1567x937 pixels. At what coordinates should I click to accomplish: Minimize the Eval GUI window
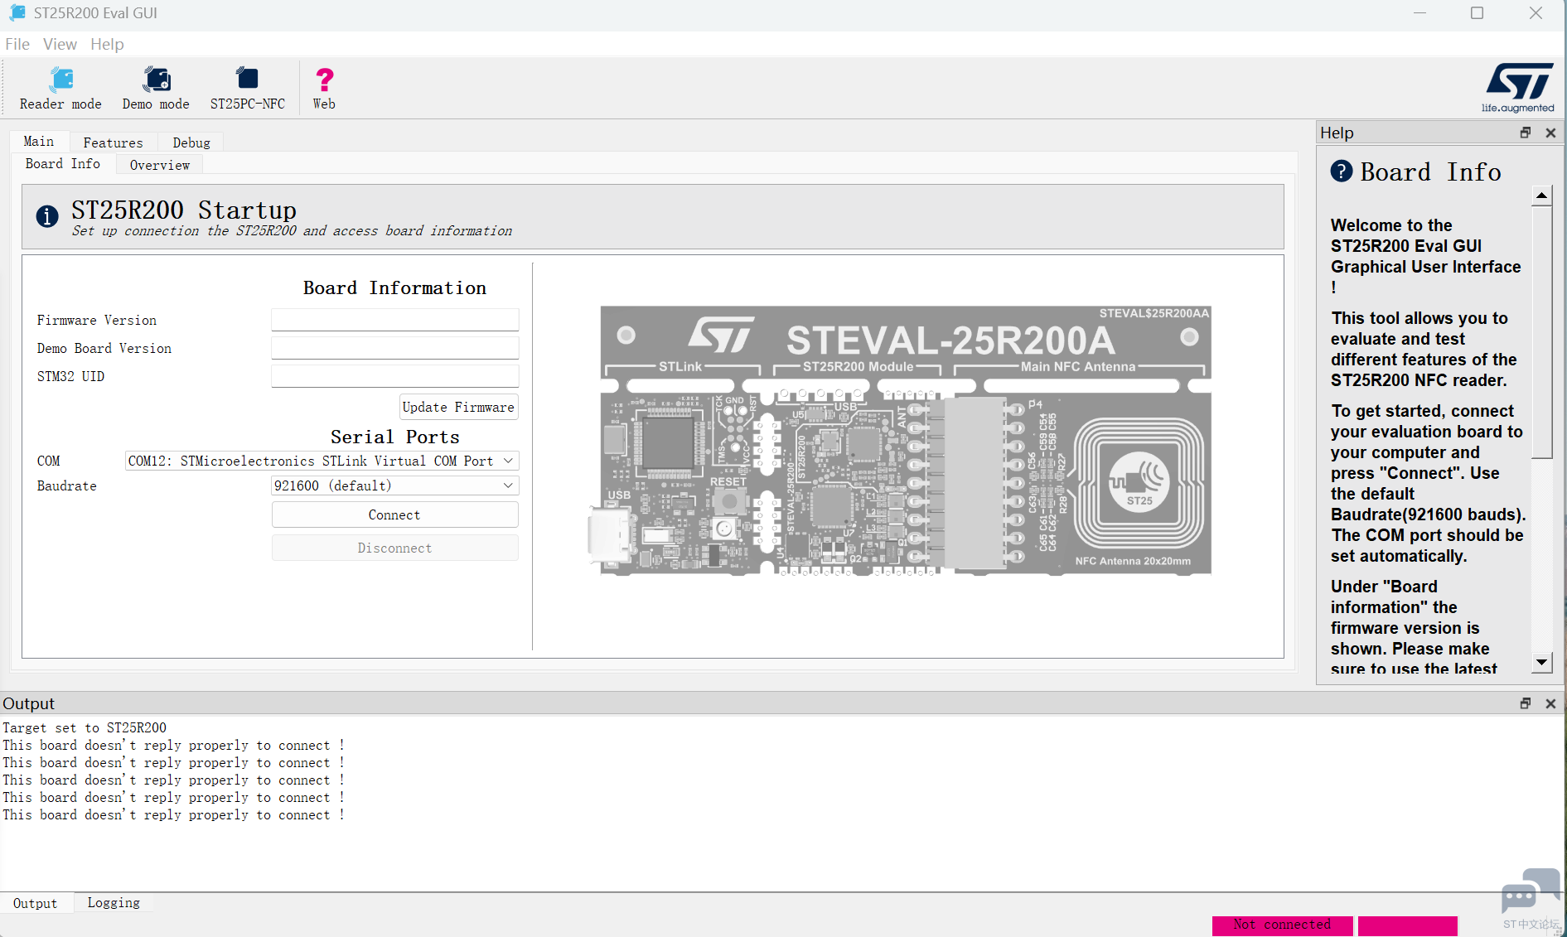pos(1419,13)
